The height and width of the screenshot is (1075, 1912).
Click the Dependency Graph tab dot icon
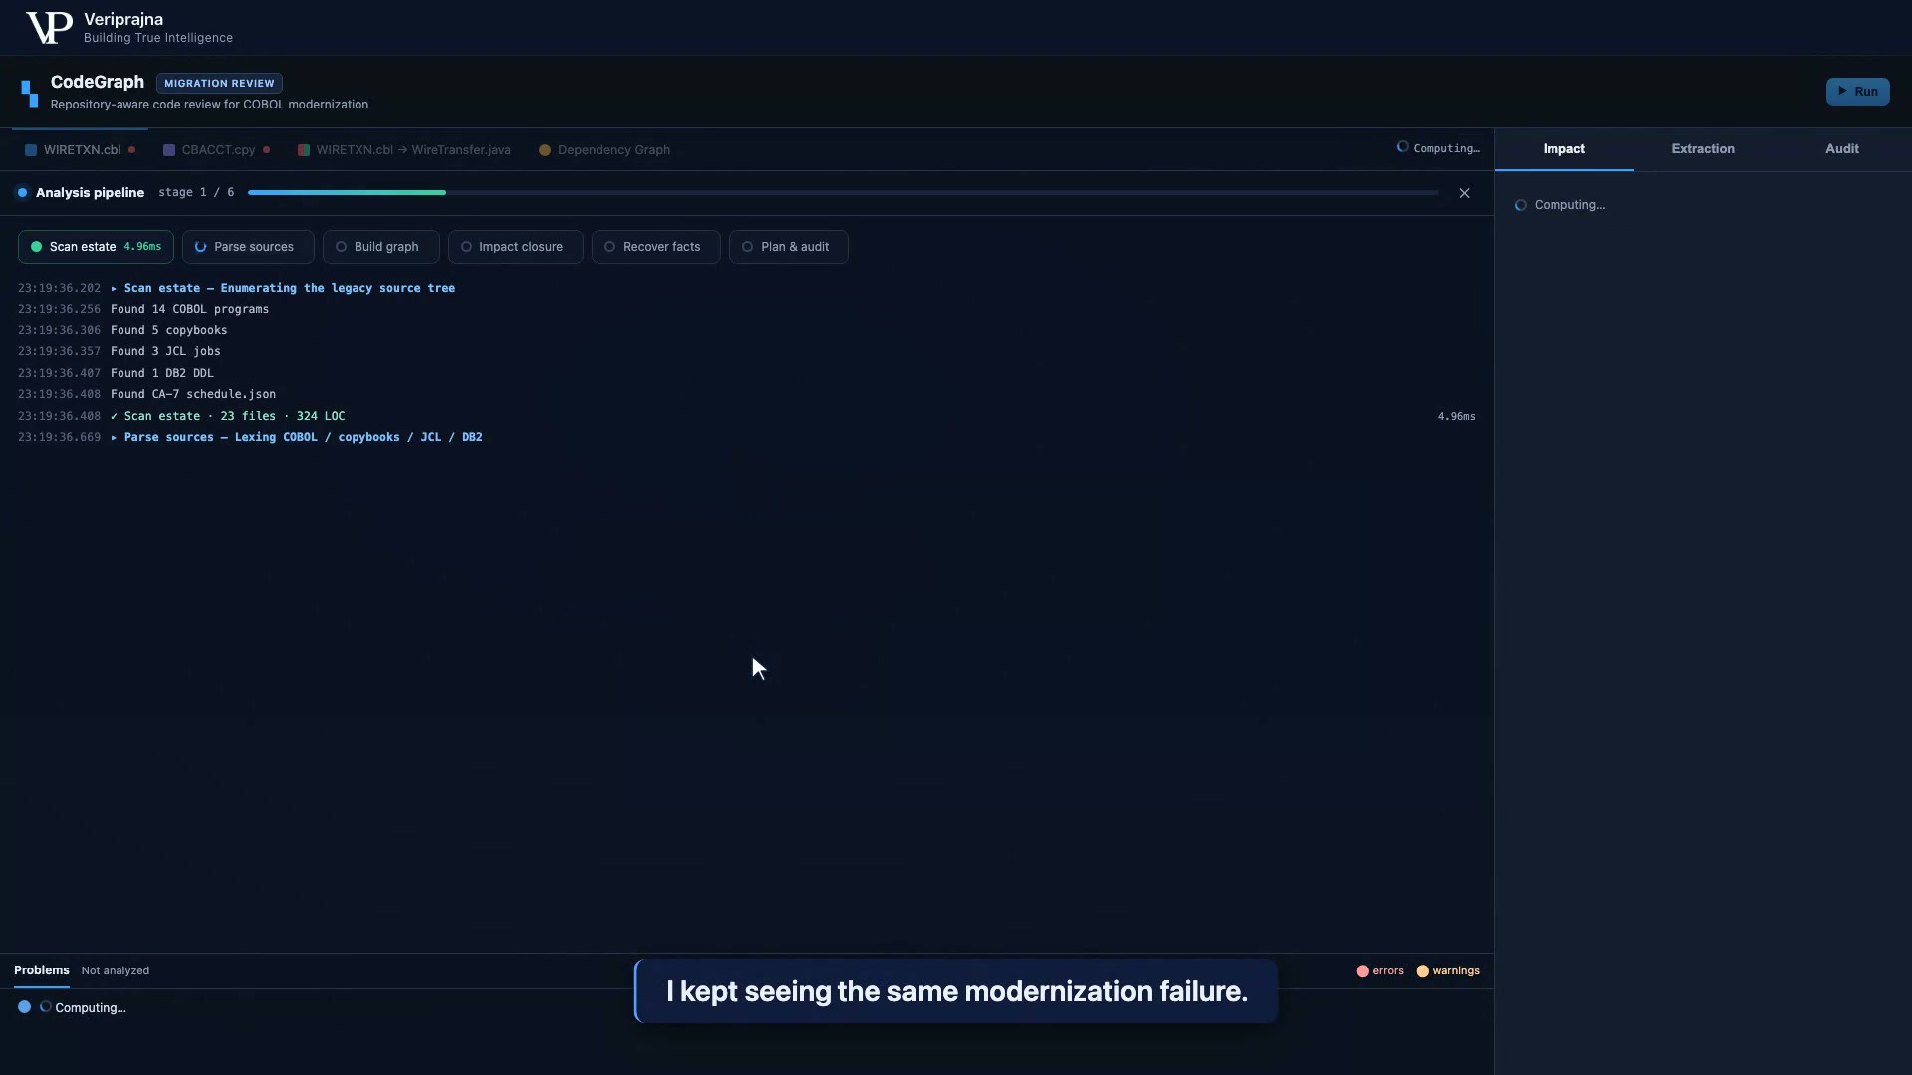[545, 150]
